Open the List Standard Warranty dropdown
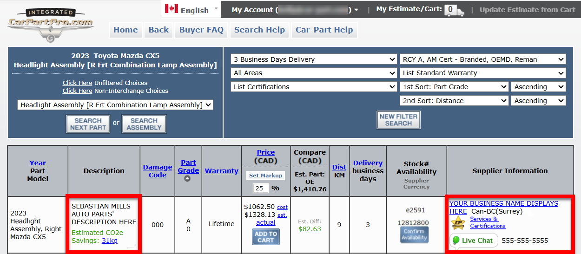Screen dimensions: 581x254 [483, 73]
